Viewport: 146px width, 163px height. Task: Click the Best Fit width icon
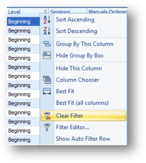pyautogui.click(x=47, y=91)
